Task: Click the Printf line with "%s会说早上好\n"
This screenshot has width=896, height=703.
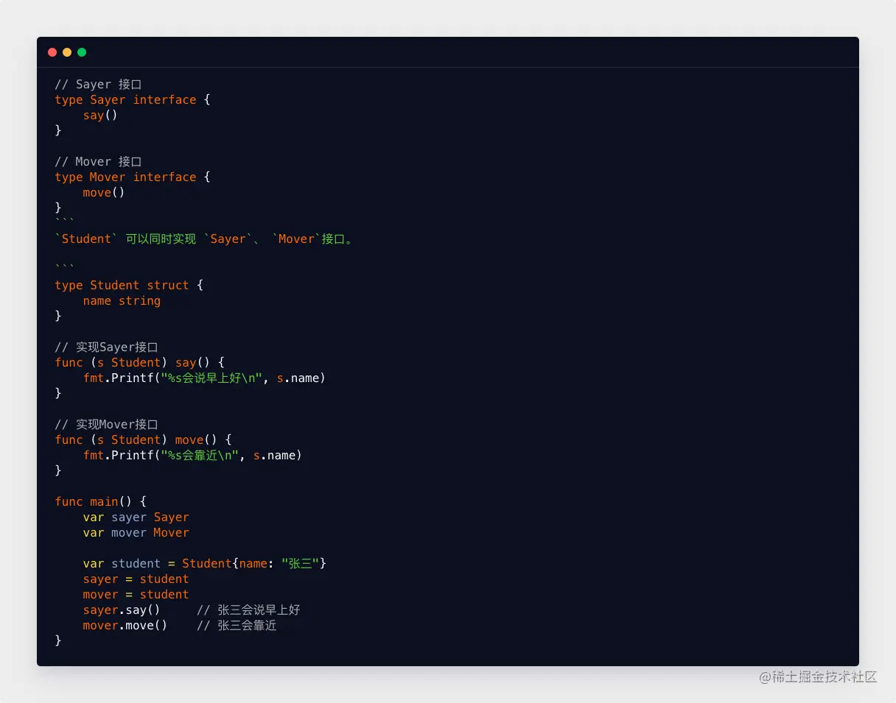Action: [204, 378]
